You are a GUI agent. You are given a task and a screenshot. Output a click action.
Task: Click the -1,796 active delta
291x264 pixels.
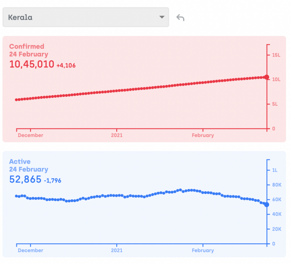pos(53,180)
